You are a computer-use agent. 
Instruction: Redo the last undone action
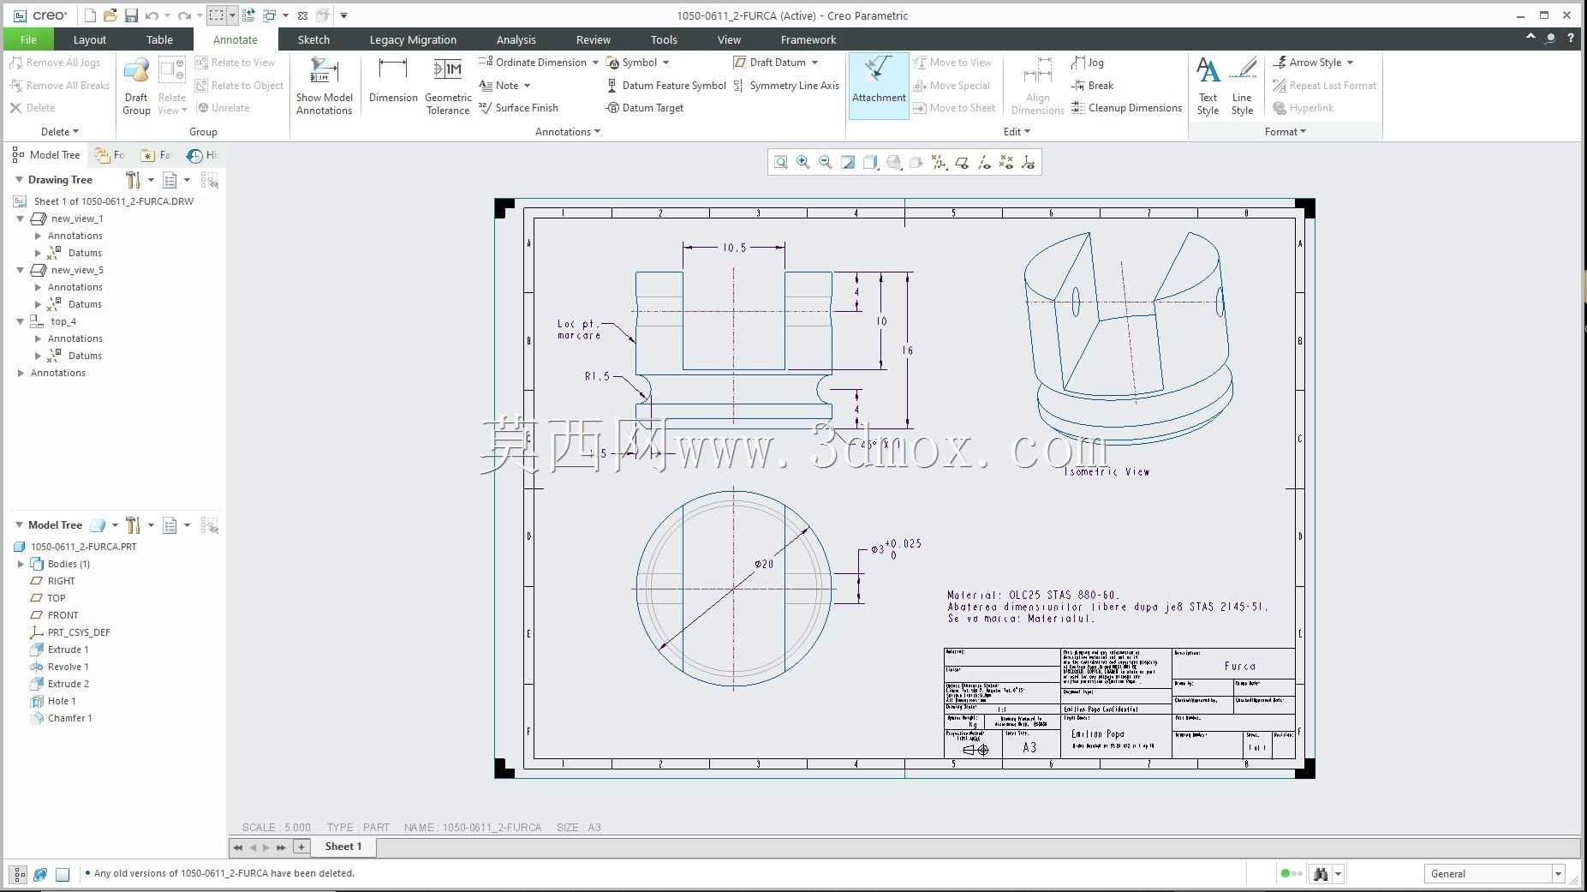coord(184,15)
